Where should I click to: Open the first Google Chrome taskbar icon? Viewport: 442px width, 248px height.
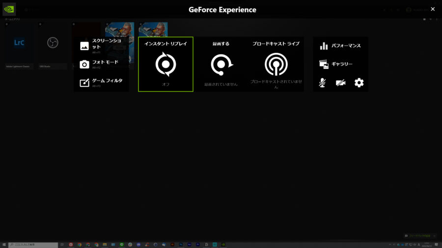point(80,245)
